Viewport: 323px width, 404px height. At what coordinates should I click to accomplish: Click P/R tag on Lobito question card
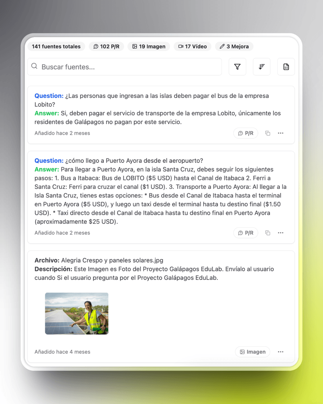pos(246,133)
